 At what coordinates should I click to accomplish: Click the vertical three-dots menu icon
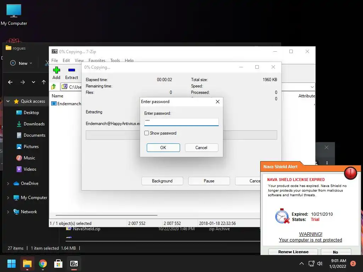coord(327,163)
